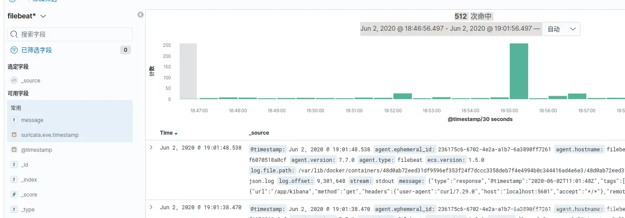This screenshot has height=218, width=625.
Task: Click the string icon beside _type
Action: point(14,210)
